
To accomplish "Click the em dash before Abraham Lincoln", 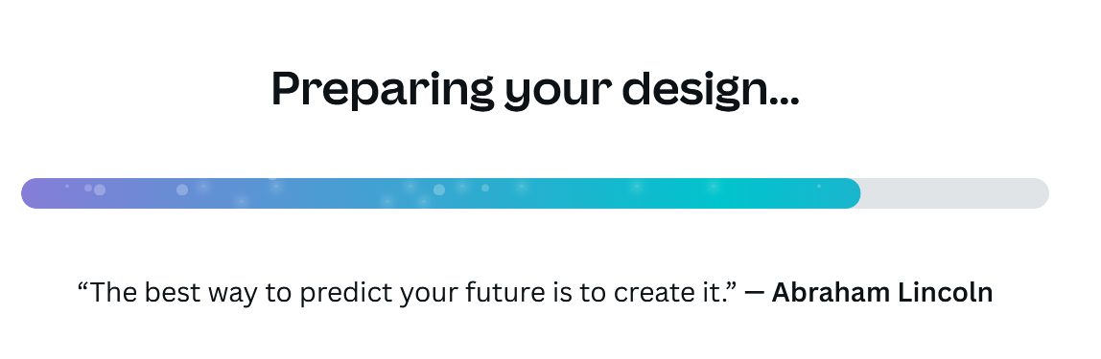I will tap(754, 292).
